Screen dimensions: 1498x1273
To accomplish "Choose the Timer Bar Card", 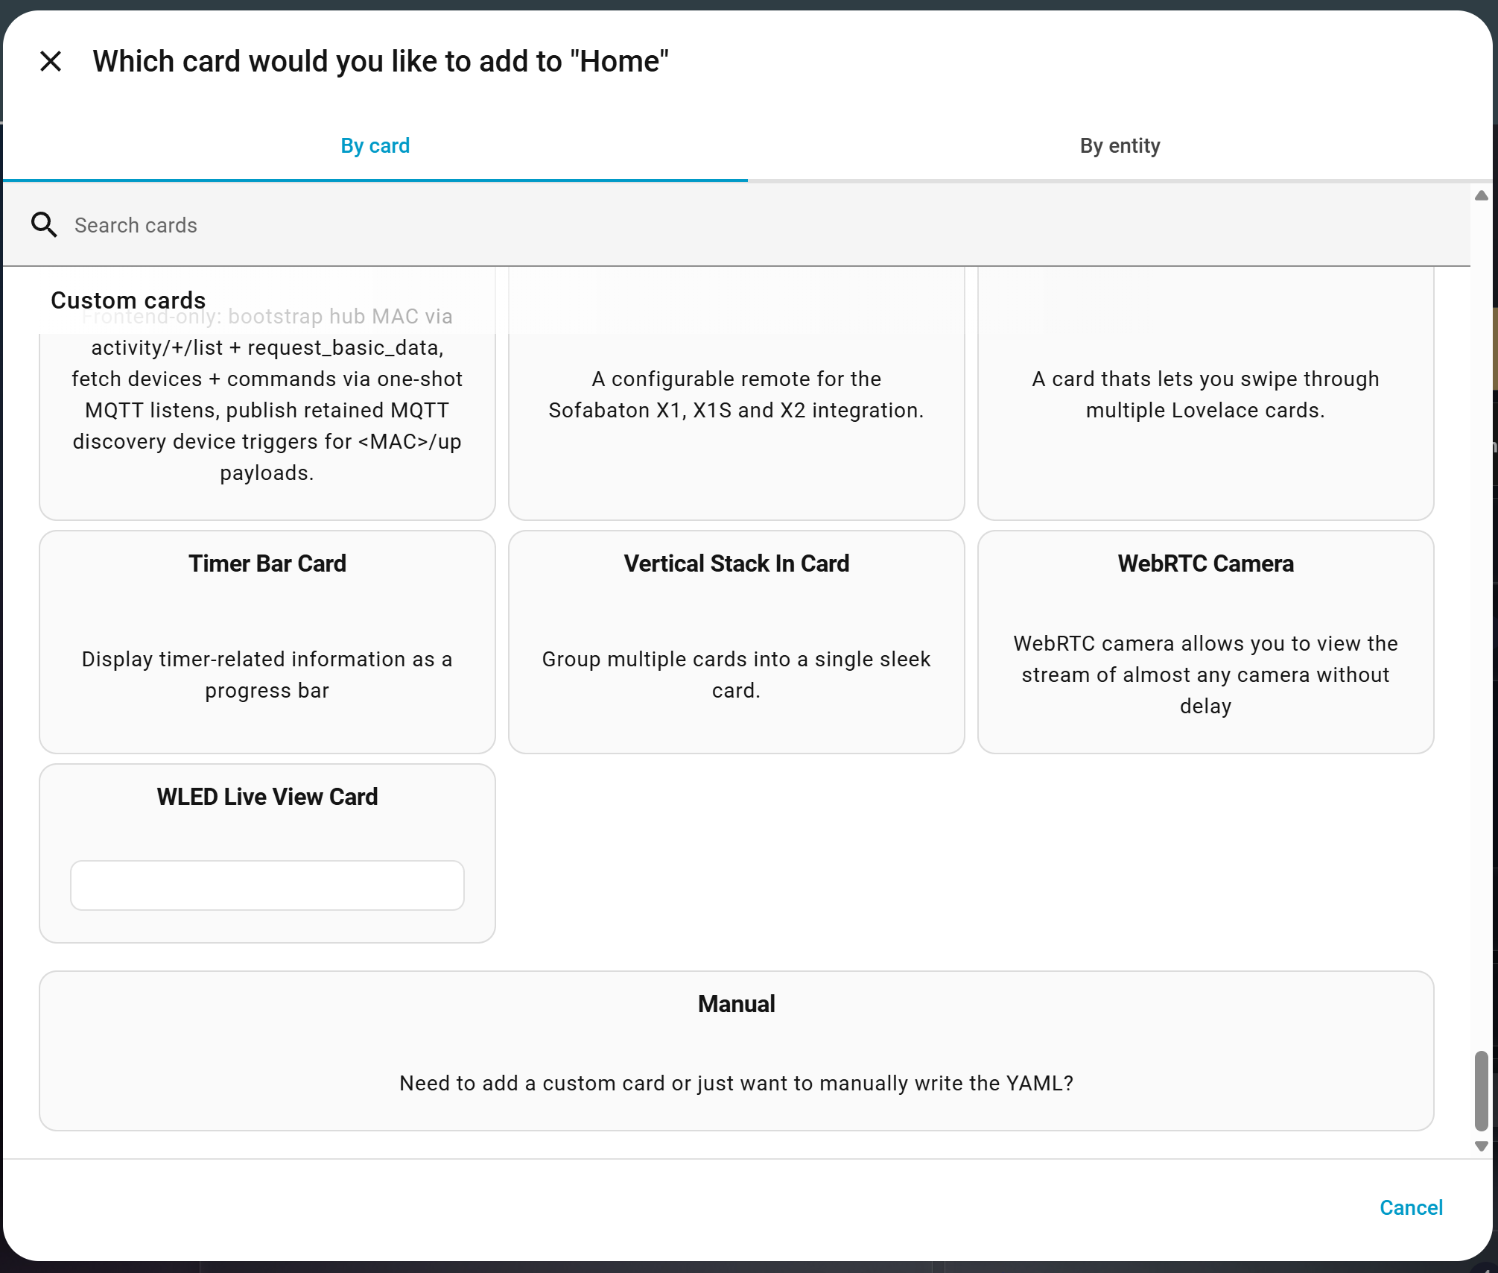I will point(267,564).
